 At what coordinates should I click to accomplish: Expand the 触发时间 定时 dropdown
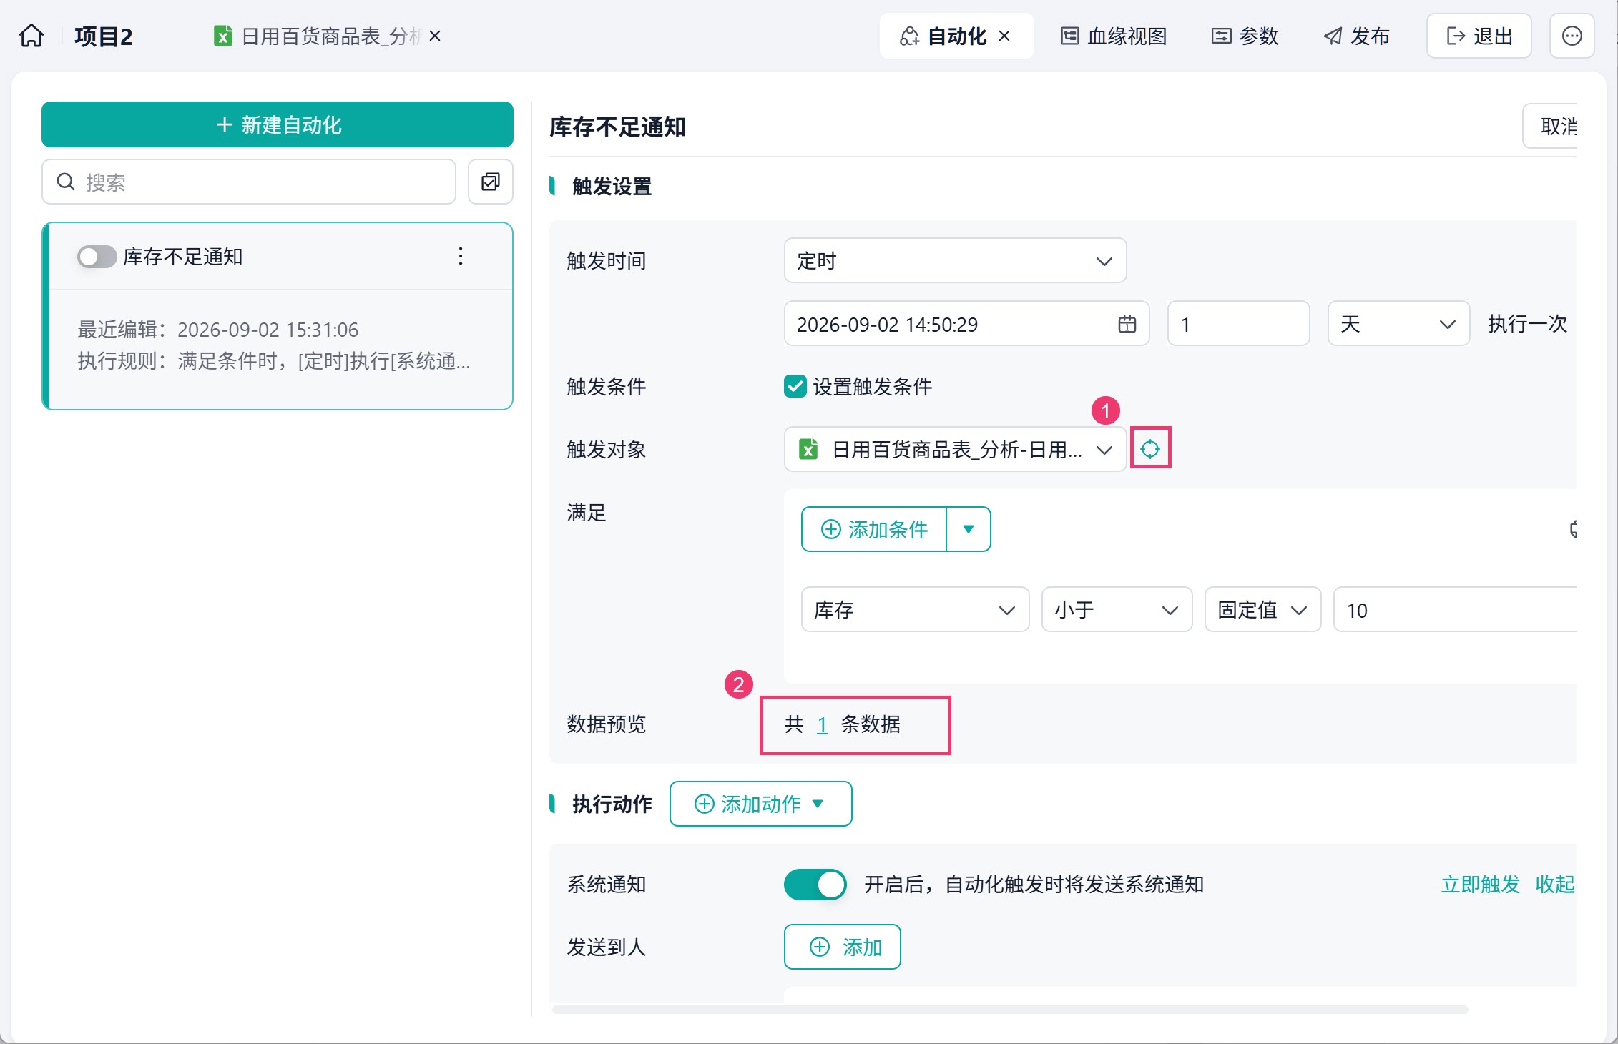click(x=955, y=260)
